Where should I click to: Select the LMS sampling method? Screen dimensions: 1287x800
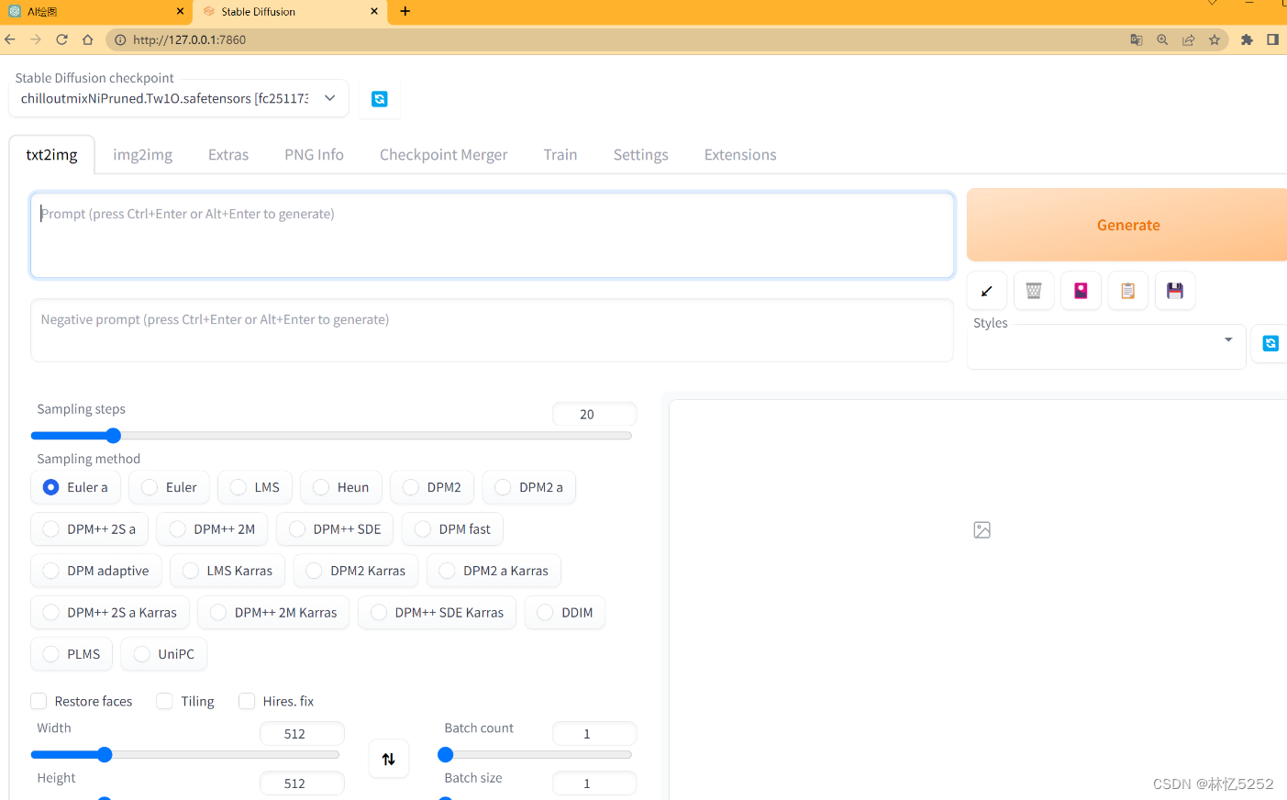255,487
